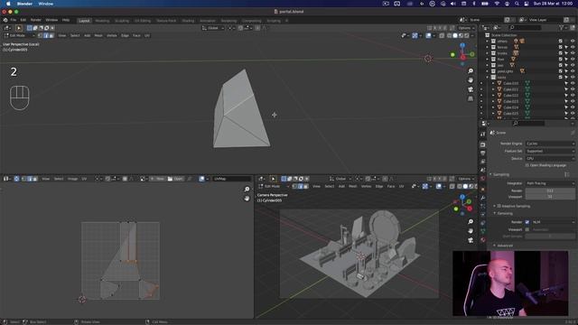Open the World properties tab icon

[483, 179]
